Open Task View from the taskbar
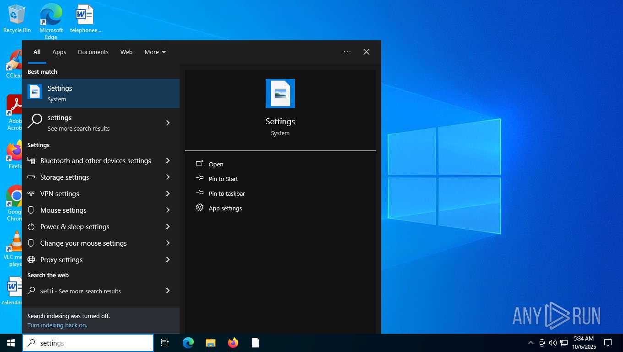The image size is (623, 352). [x=164, y=343]
